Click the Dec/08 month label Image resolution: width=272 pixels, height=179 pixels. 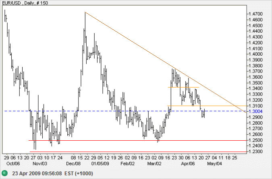73,164
